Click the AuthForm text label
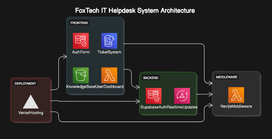The width and height of the screenshot is (272, 139). point(81,52)
